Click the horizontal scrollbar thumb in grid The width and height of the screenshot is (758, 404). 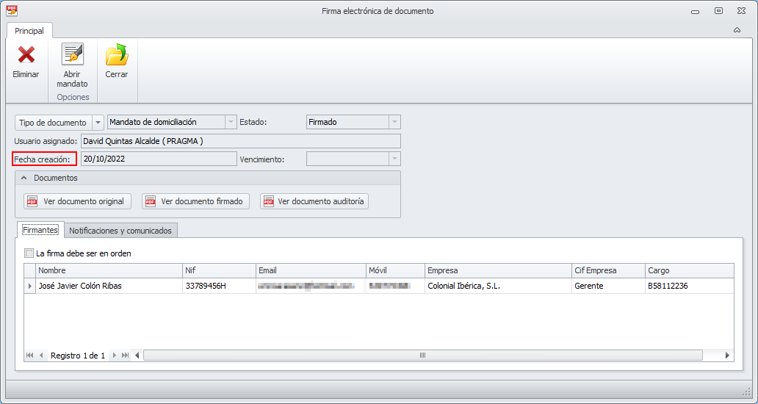(422, 356)
